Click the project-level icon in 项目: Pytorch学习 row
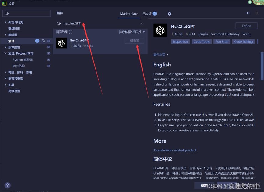The height and width of the screenshot is (192, 264). (x=49, y=53)
